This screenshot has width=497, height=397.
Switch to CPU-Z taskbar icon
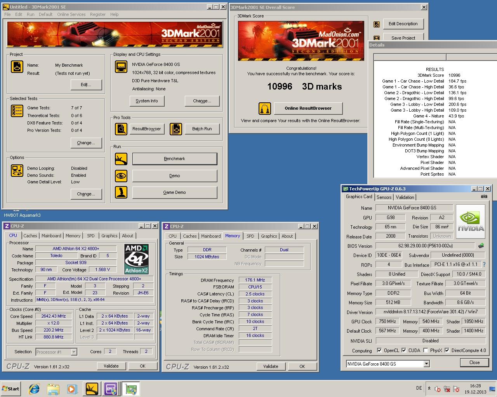(111, 389)
